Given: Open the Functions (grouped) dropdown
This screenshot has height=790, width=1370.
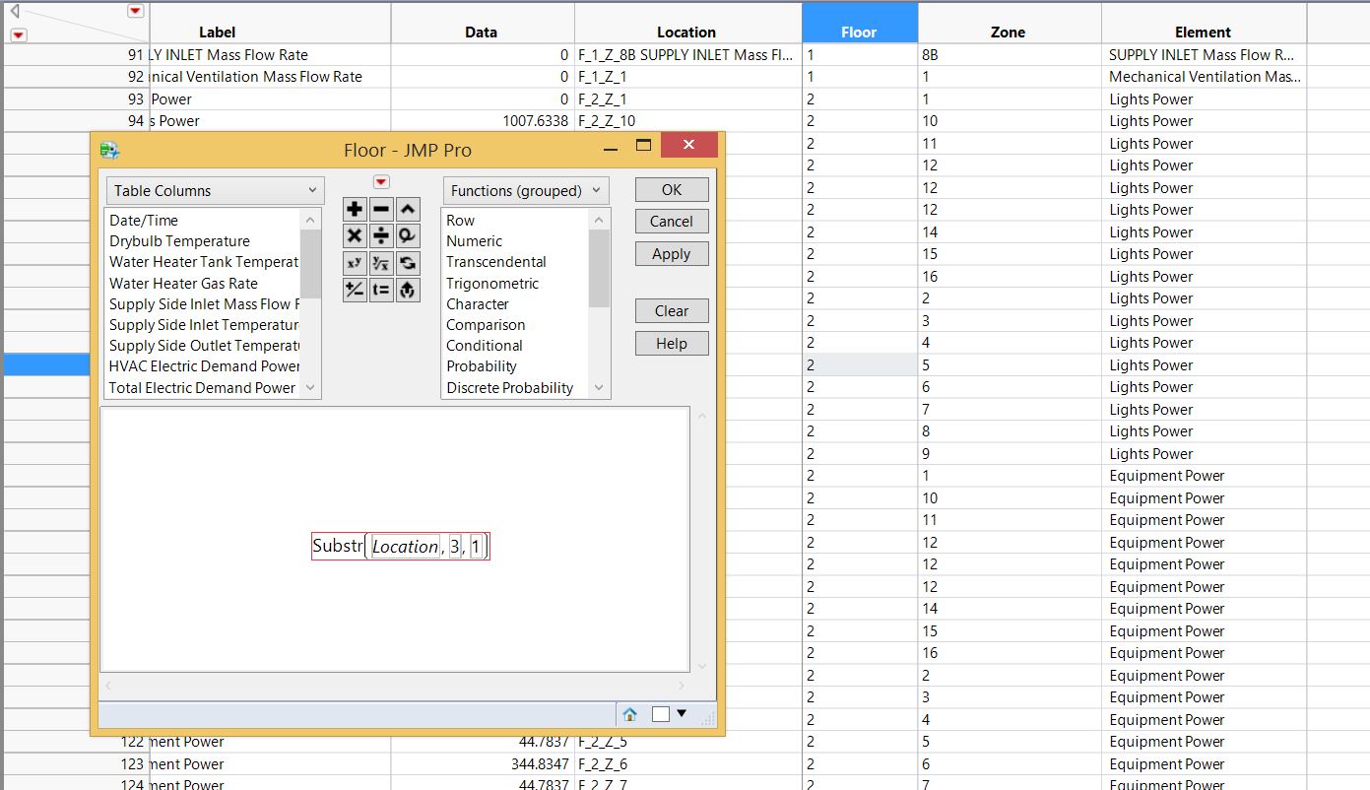Looking at the screenshot, I should [526, 190].
